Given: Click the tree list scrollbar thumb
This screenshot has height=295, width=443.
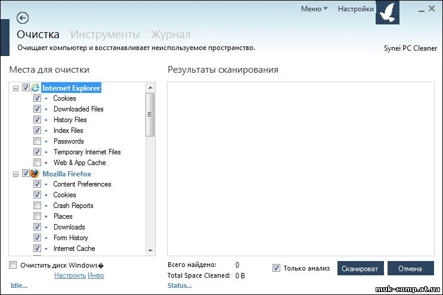Looking at the screenshot, I should (150, 114).
